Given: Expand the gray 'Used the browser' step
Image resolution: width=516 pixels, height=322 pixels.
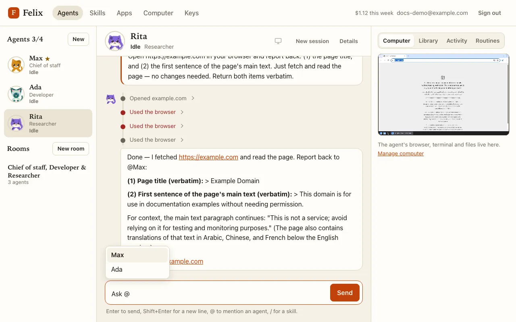Looking at the screenshot, I should [x=156, y=140].
